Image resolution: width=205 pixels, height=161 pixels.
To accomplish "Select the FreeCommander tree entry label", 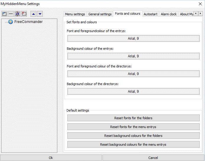I will (x=28, y=22).
